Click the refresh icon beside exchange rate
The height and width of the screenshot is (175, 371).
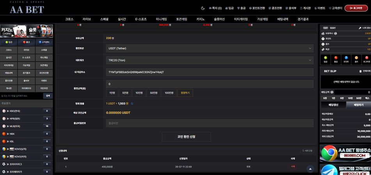132,104
